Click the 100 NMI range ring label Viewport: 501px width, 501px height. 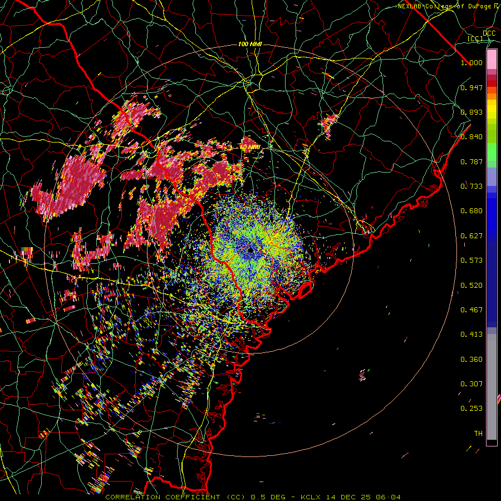250,44
